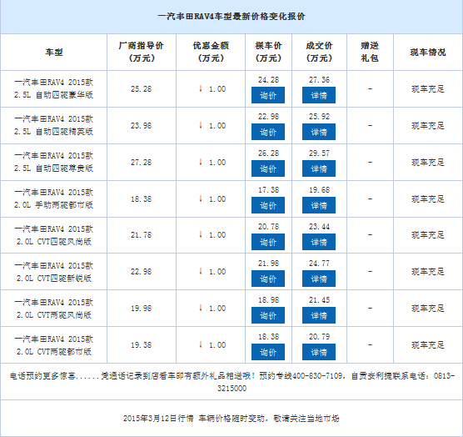Open 详情 under the 24.77 price

[x=319, y=279]
